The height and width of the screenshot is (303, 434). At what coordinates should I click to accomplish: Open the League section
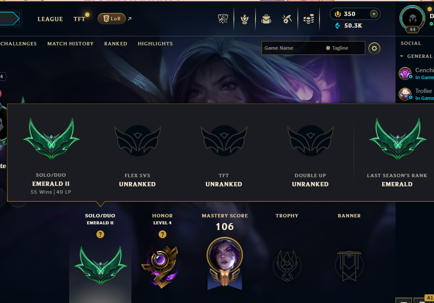50,19
